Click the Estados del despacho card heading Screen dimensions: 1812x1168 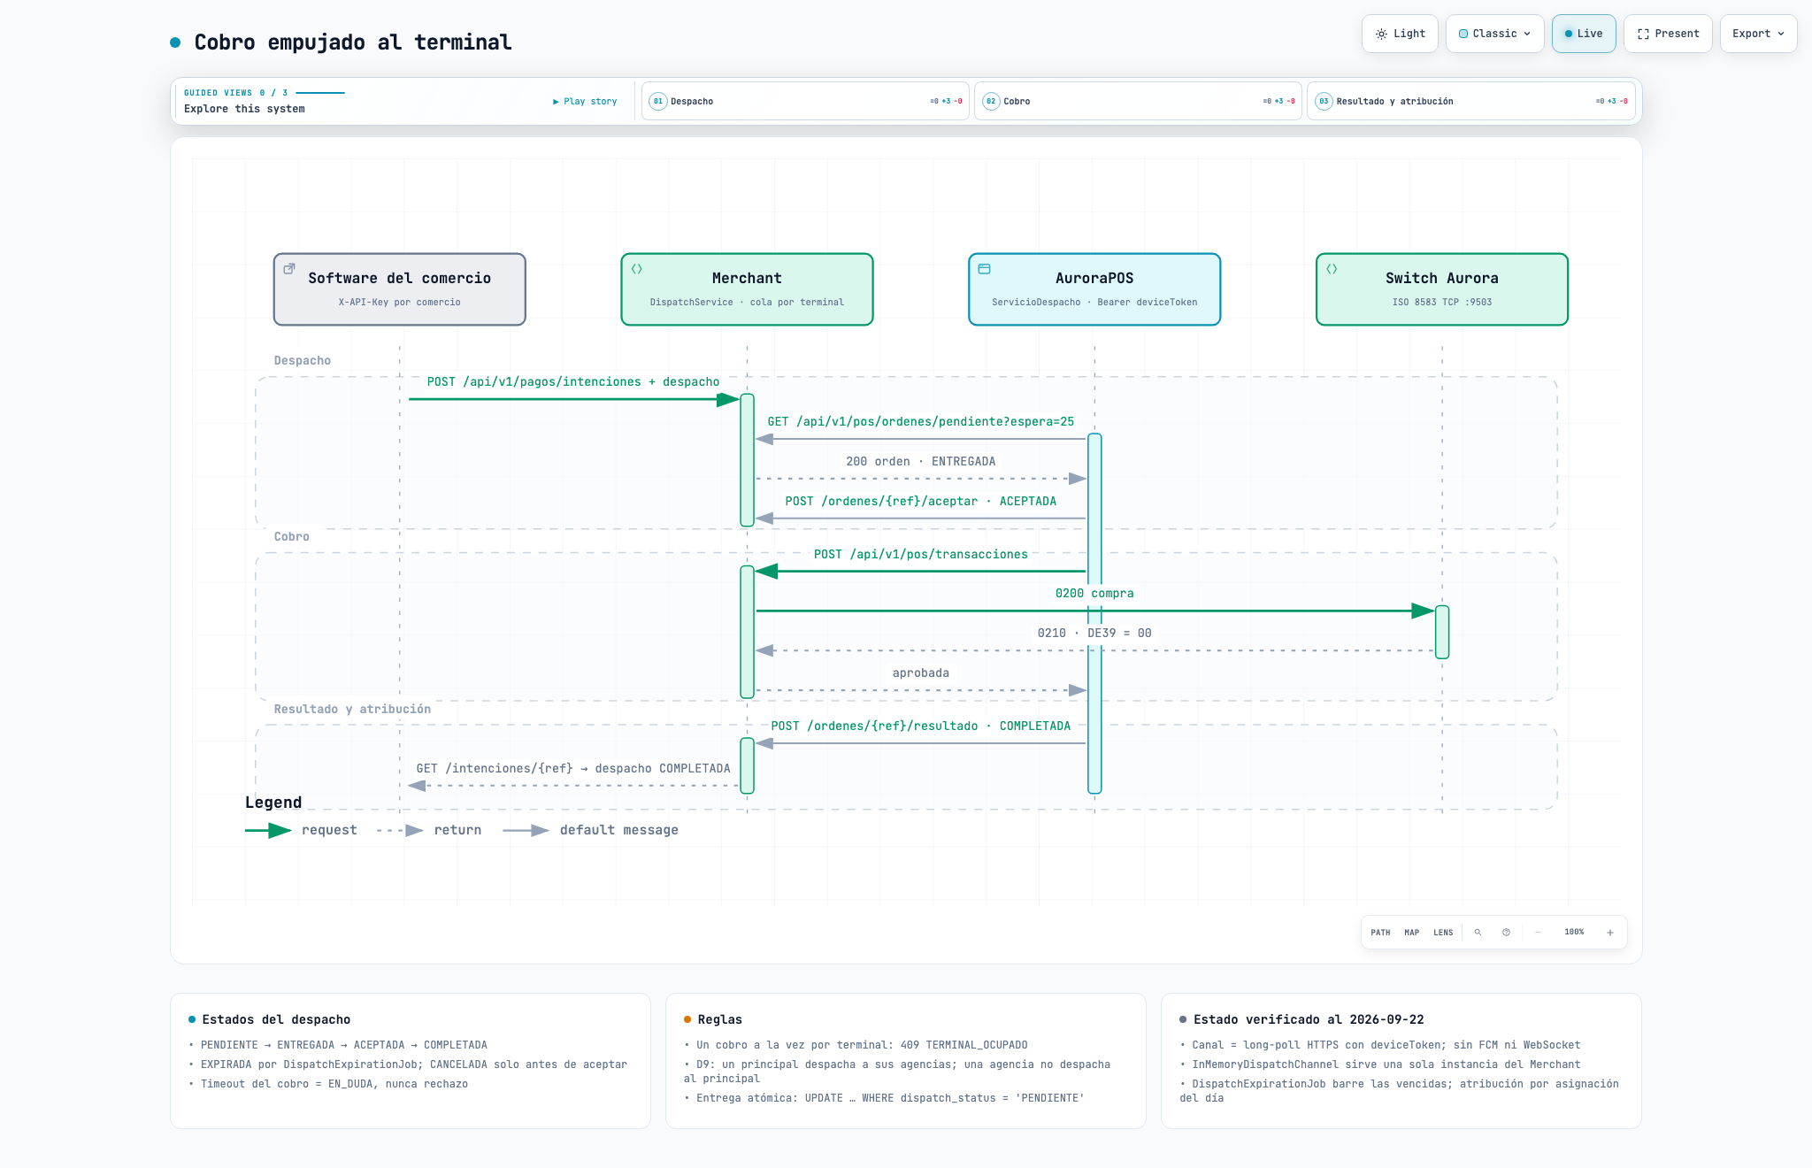pyautogui.click(x=276, y=1020)
